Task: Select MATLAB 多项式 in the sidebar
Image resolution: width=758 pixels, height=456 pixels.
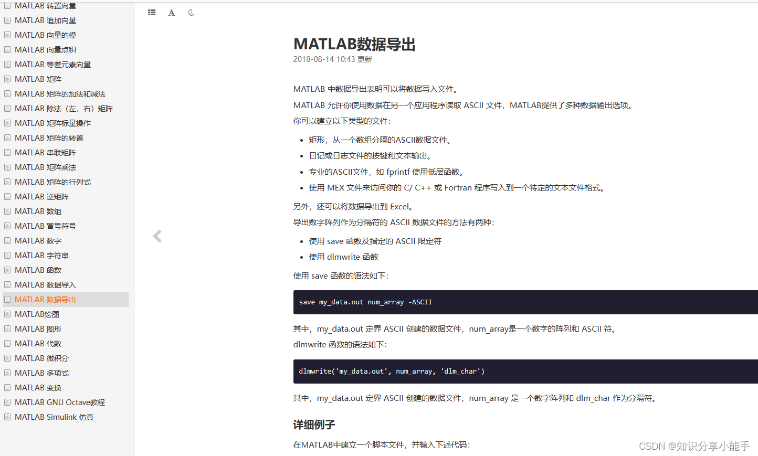Action: pyautogui.click(x=41, y=373)
